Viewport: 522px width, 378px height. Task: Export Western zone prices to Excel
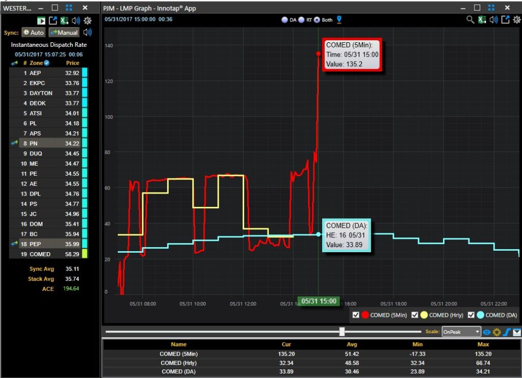[64, 20]
